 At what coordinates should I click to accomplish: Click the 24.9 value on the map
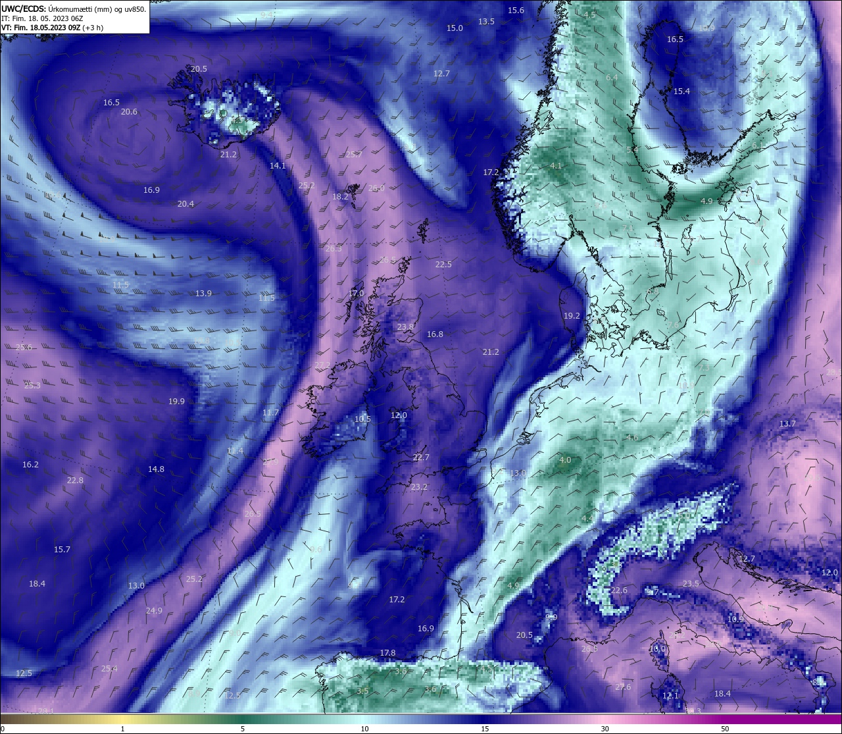point(153,611)
